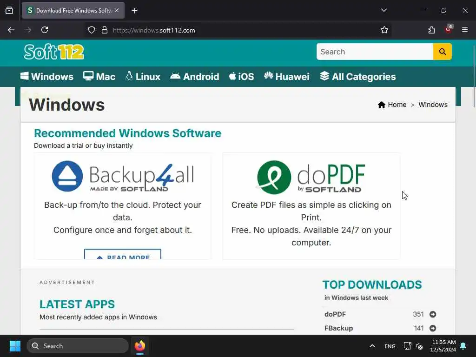Reload the page with refresh icon
This screenshot has height=357, width=476.
click(x=45, y=30)
